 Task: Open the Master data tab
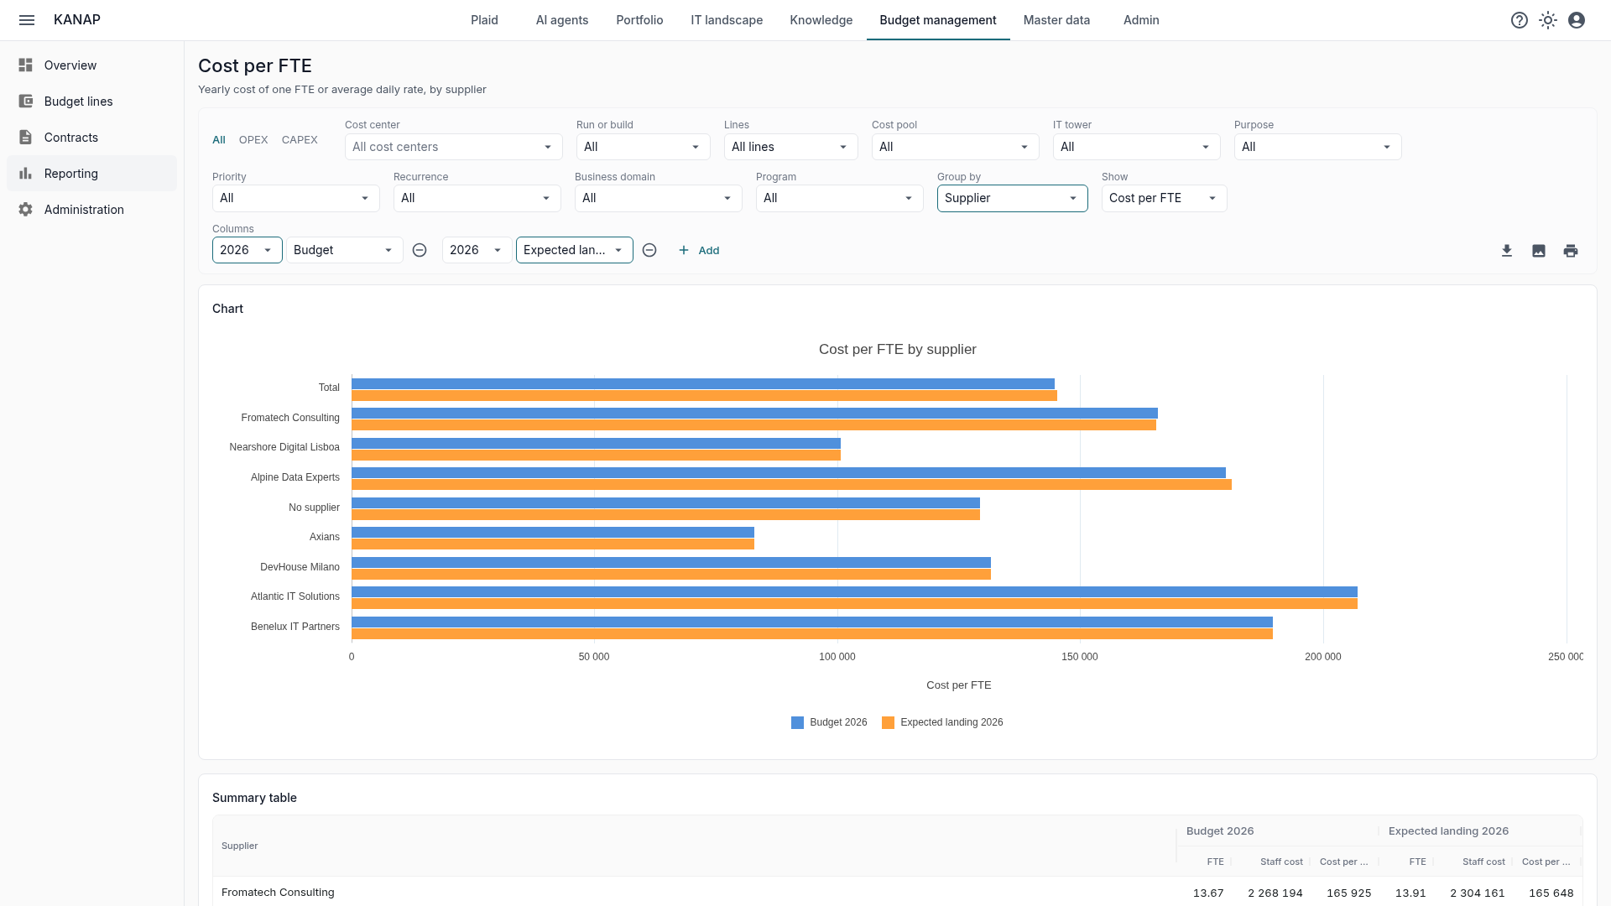click(1057, 20)
